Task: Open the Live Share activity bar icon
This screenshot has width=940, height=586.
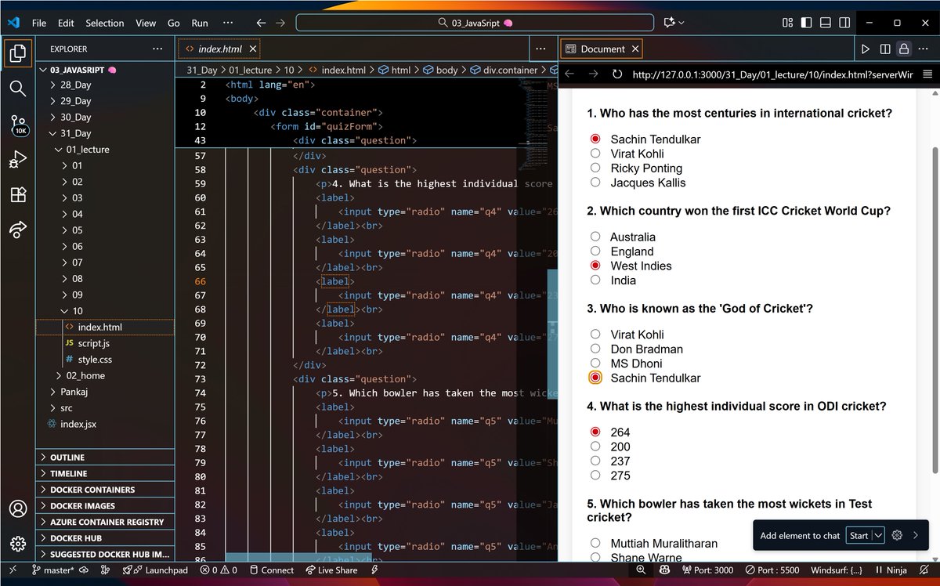Action: tap(17, 230)
